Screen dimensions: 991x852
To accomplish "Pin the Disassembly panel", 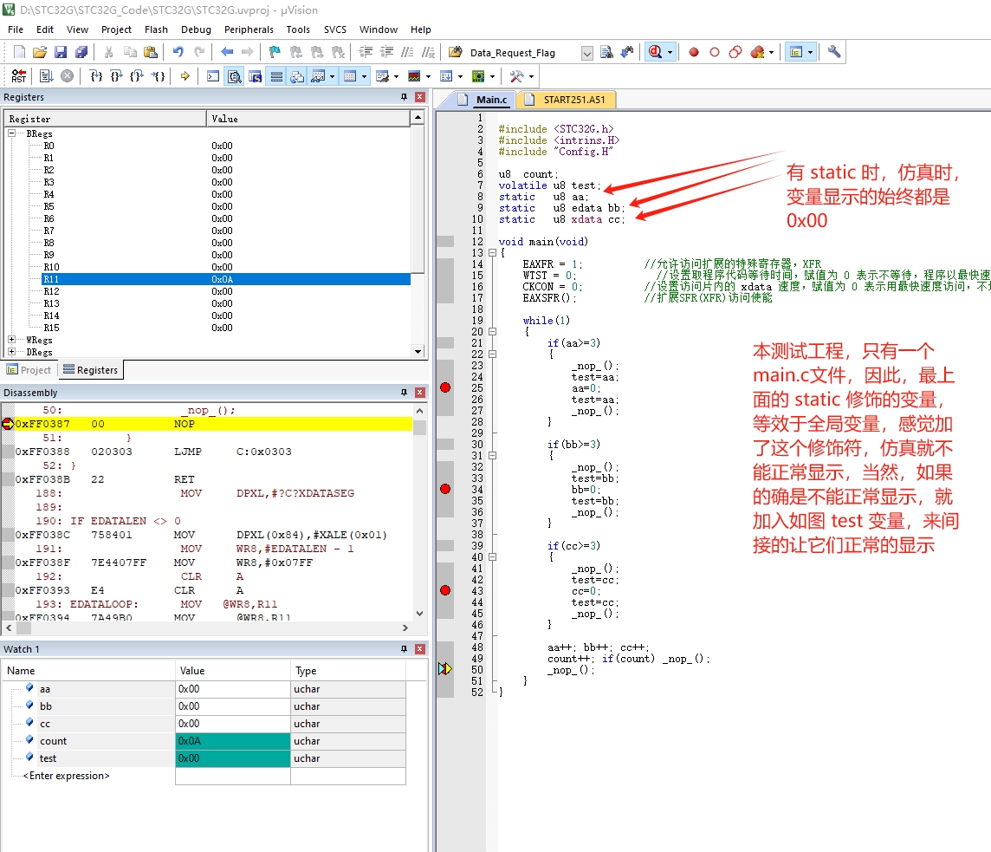I will 404,392.
